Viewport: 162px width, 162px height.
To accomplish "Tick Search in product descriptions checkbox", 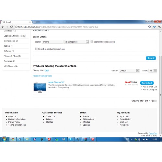I will [36, 49].
